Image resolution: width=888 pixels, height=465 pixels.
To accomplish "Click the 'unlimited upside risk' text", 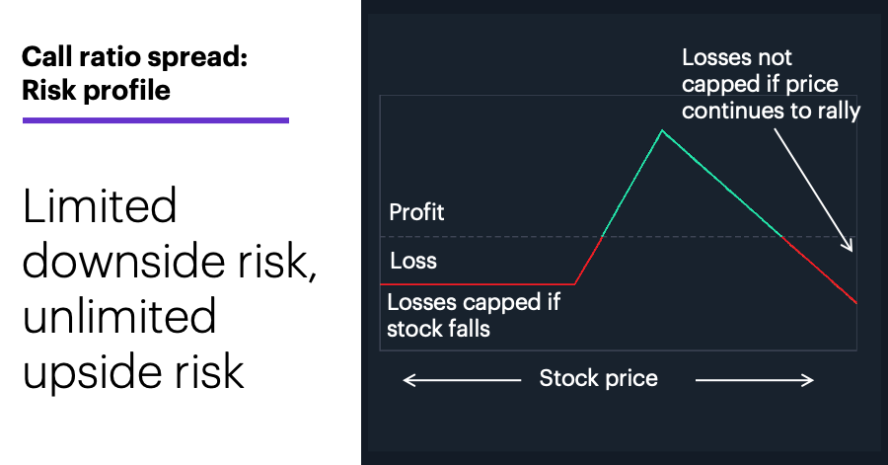I will click(133, 344).
